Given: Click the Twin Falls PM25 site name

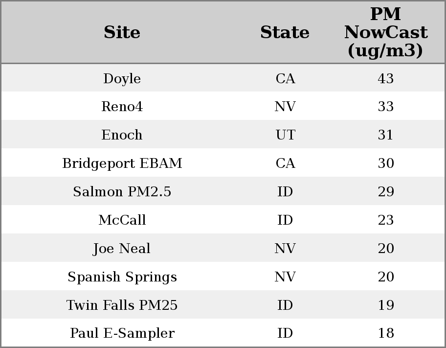Looking at the screenshot, I should point(122,305).
